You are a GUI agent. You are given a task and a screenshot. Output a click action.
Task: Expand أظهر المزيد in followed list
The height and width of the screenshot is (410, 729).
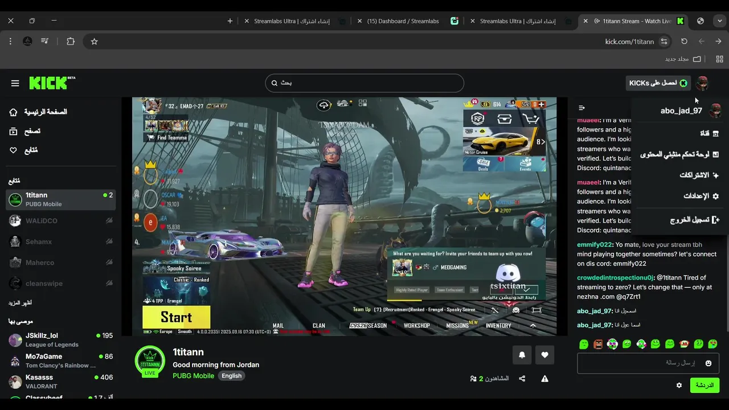20,302
